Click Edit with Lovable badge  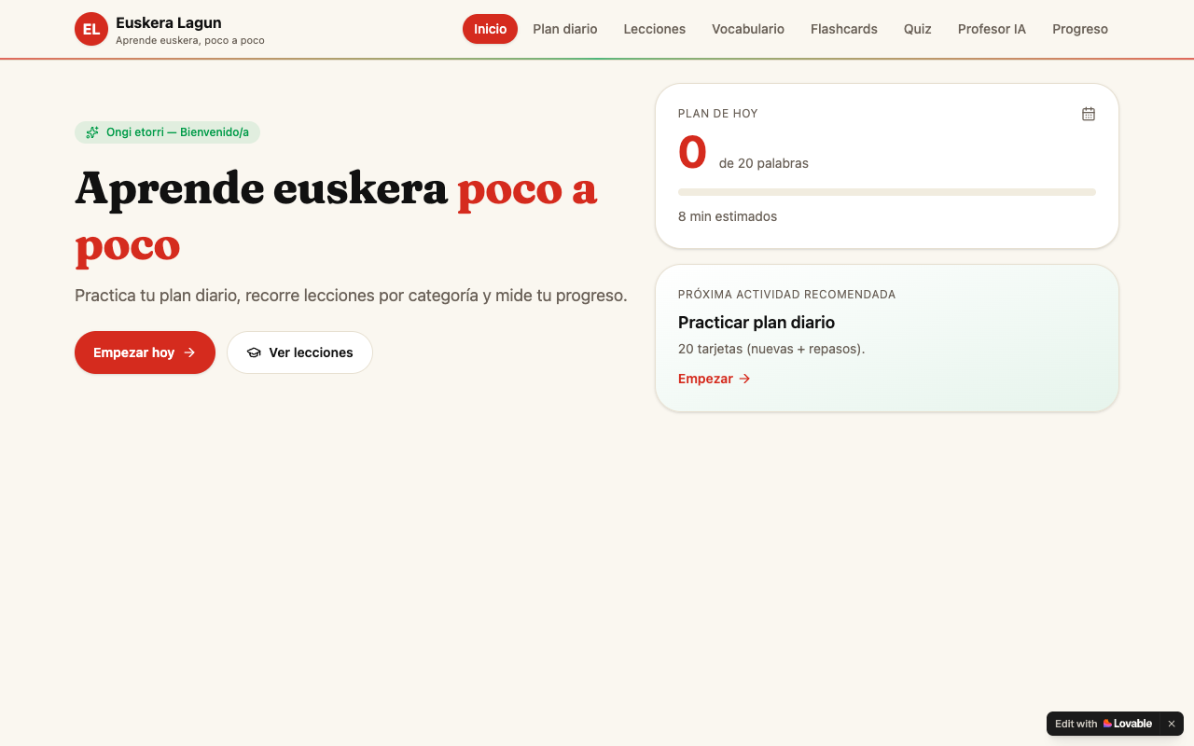click(1104, 724)
